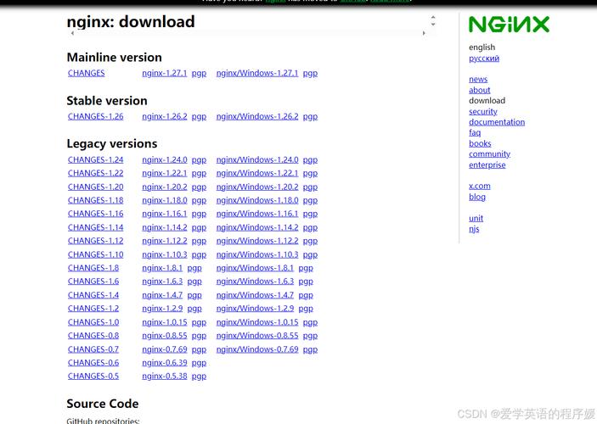Image resolution: width=597 pixels, height=424 pixels.
Task: Open the about page in sidebar
Action: tap(479, 90)
